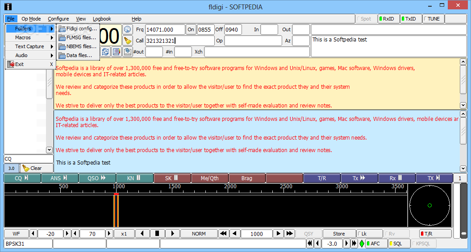Toggle the Spot button
Screen dimensions: 471x252
tap(366, 19)
